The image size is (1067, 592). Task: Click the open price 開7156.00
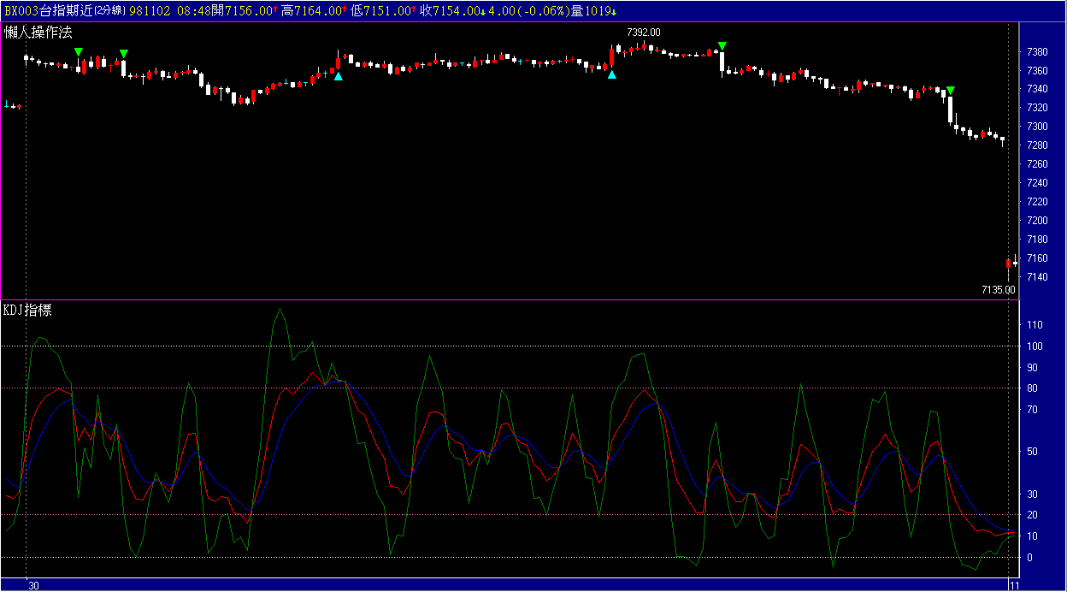pos(241,11)
